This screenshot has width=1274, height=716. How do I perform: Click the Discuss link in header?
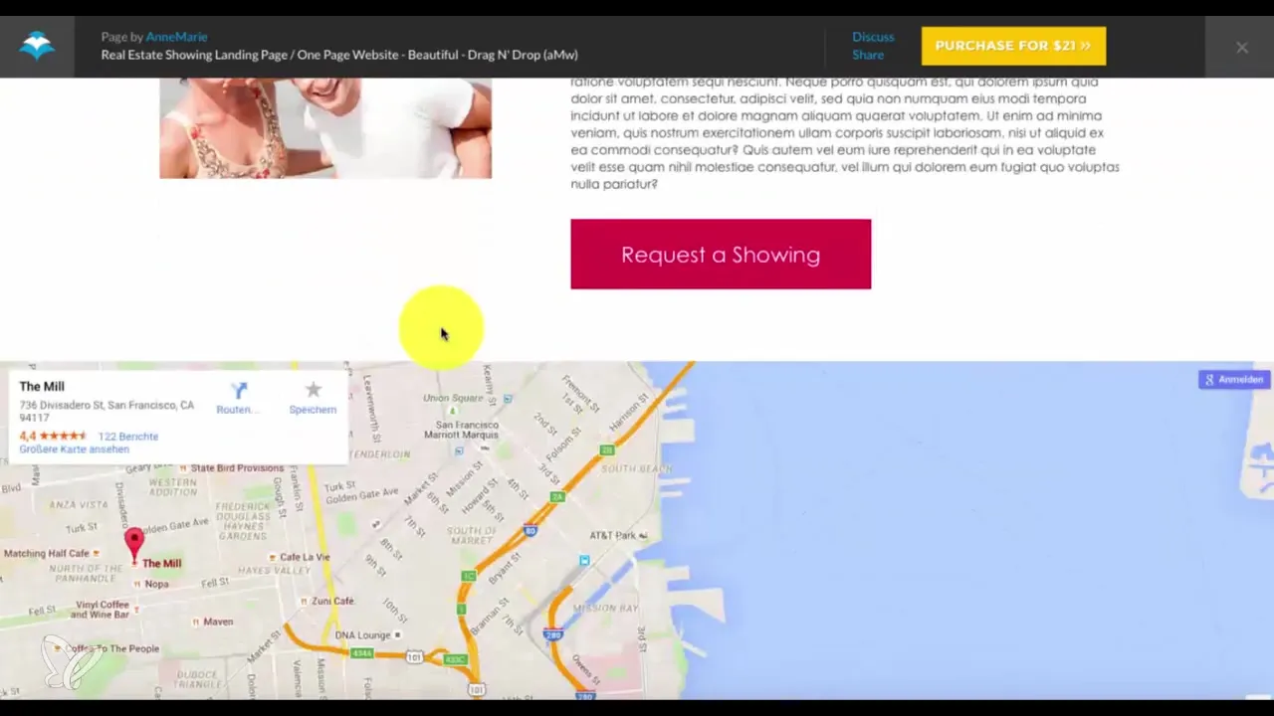click(x=873, y=37)
